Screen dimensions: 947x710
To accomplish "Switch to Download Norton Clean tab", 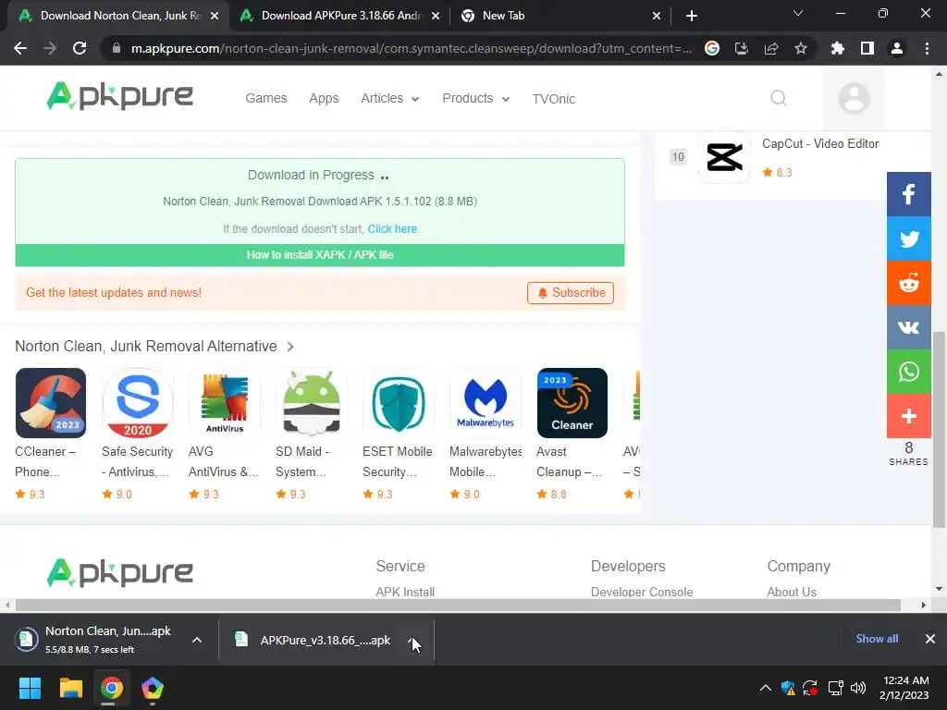I will pos(117,16).
